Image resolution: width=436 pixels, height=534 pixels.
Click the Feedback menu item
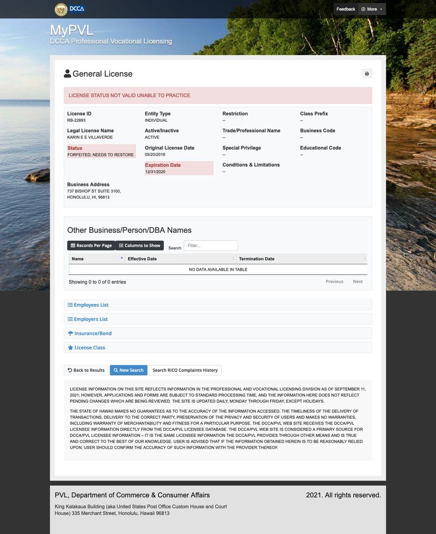pos(346,9)
